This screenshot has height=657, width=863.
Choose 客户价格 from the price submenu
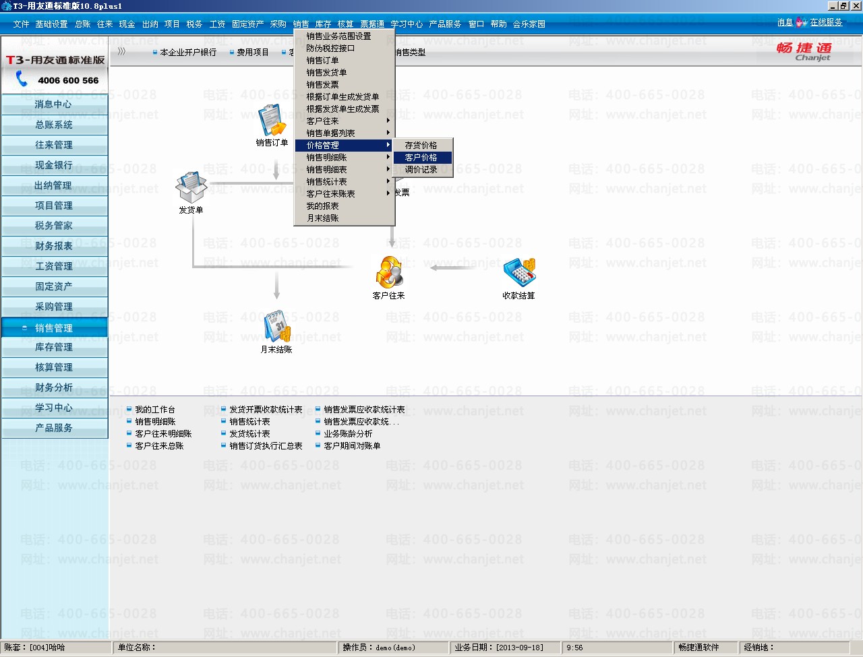(423, 158)
